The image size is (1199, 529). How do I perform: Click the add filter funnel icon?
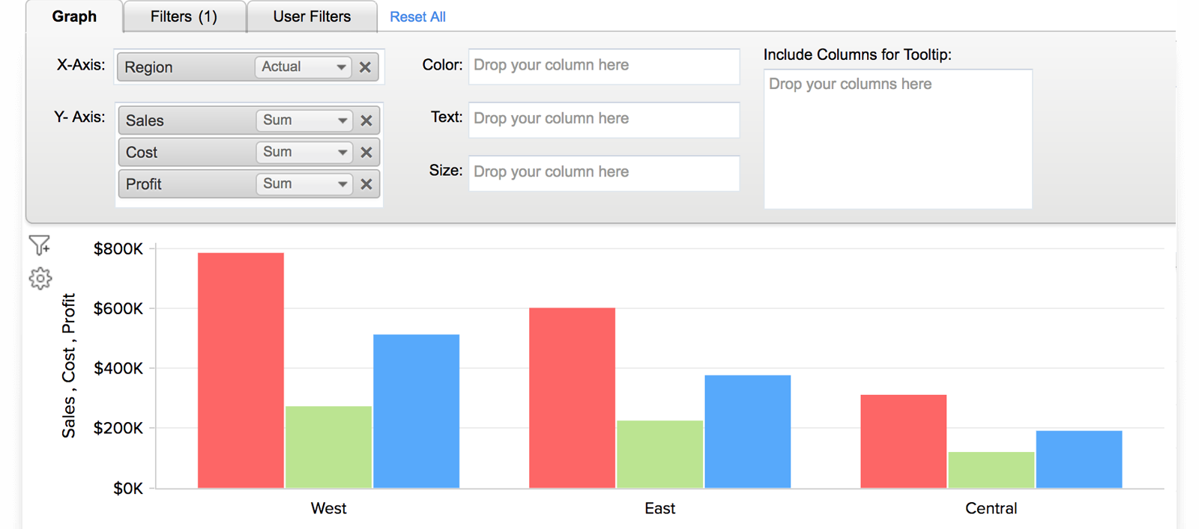39,245
